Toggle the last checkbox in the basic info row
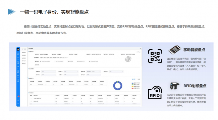Screen dimensions: 218x120 click(90, 61)
